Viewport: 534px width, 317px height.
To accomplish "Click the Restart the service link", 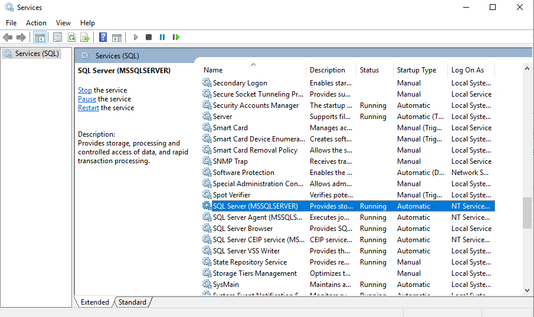I will tap(88, 108).
